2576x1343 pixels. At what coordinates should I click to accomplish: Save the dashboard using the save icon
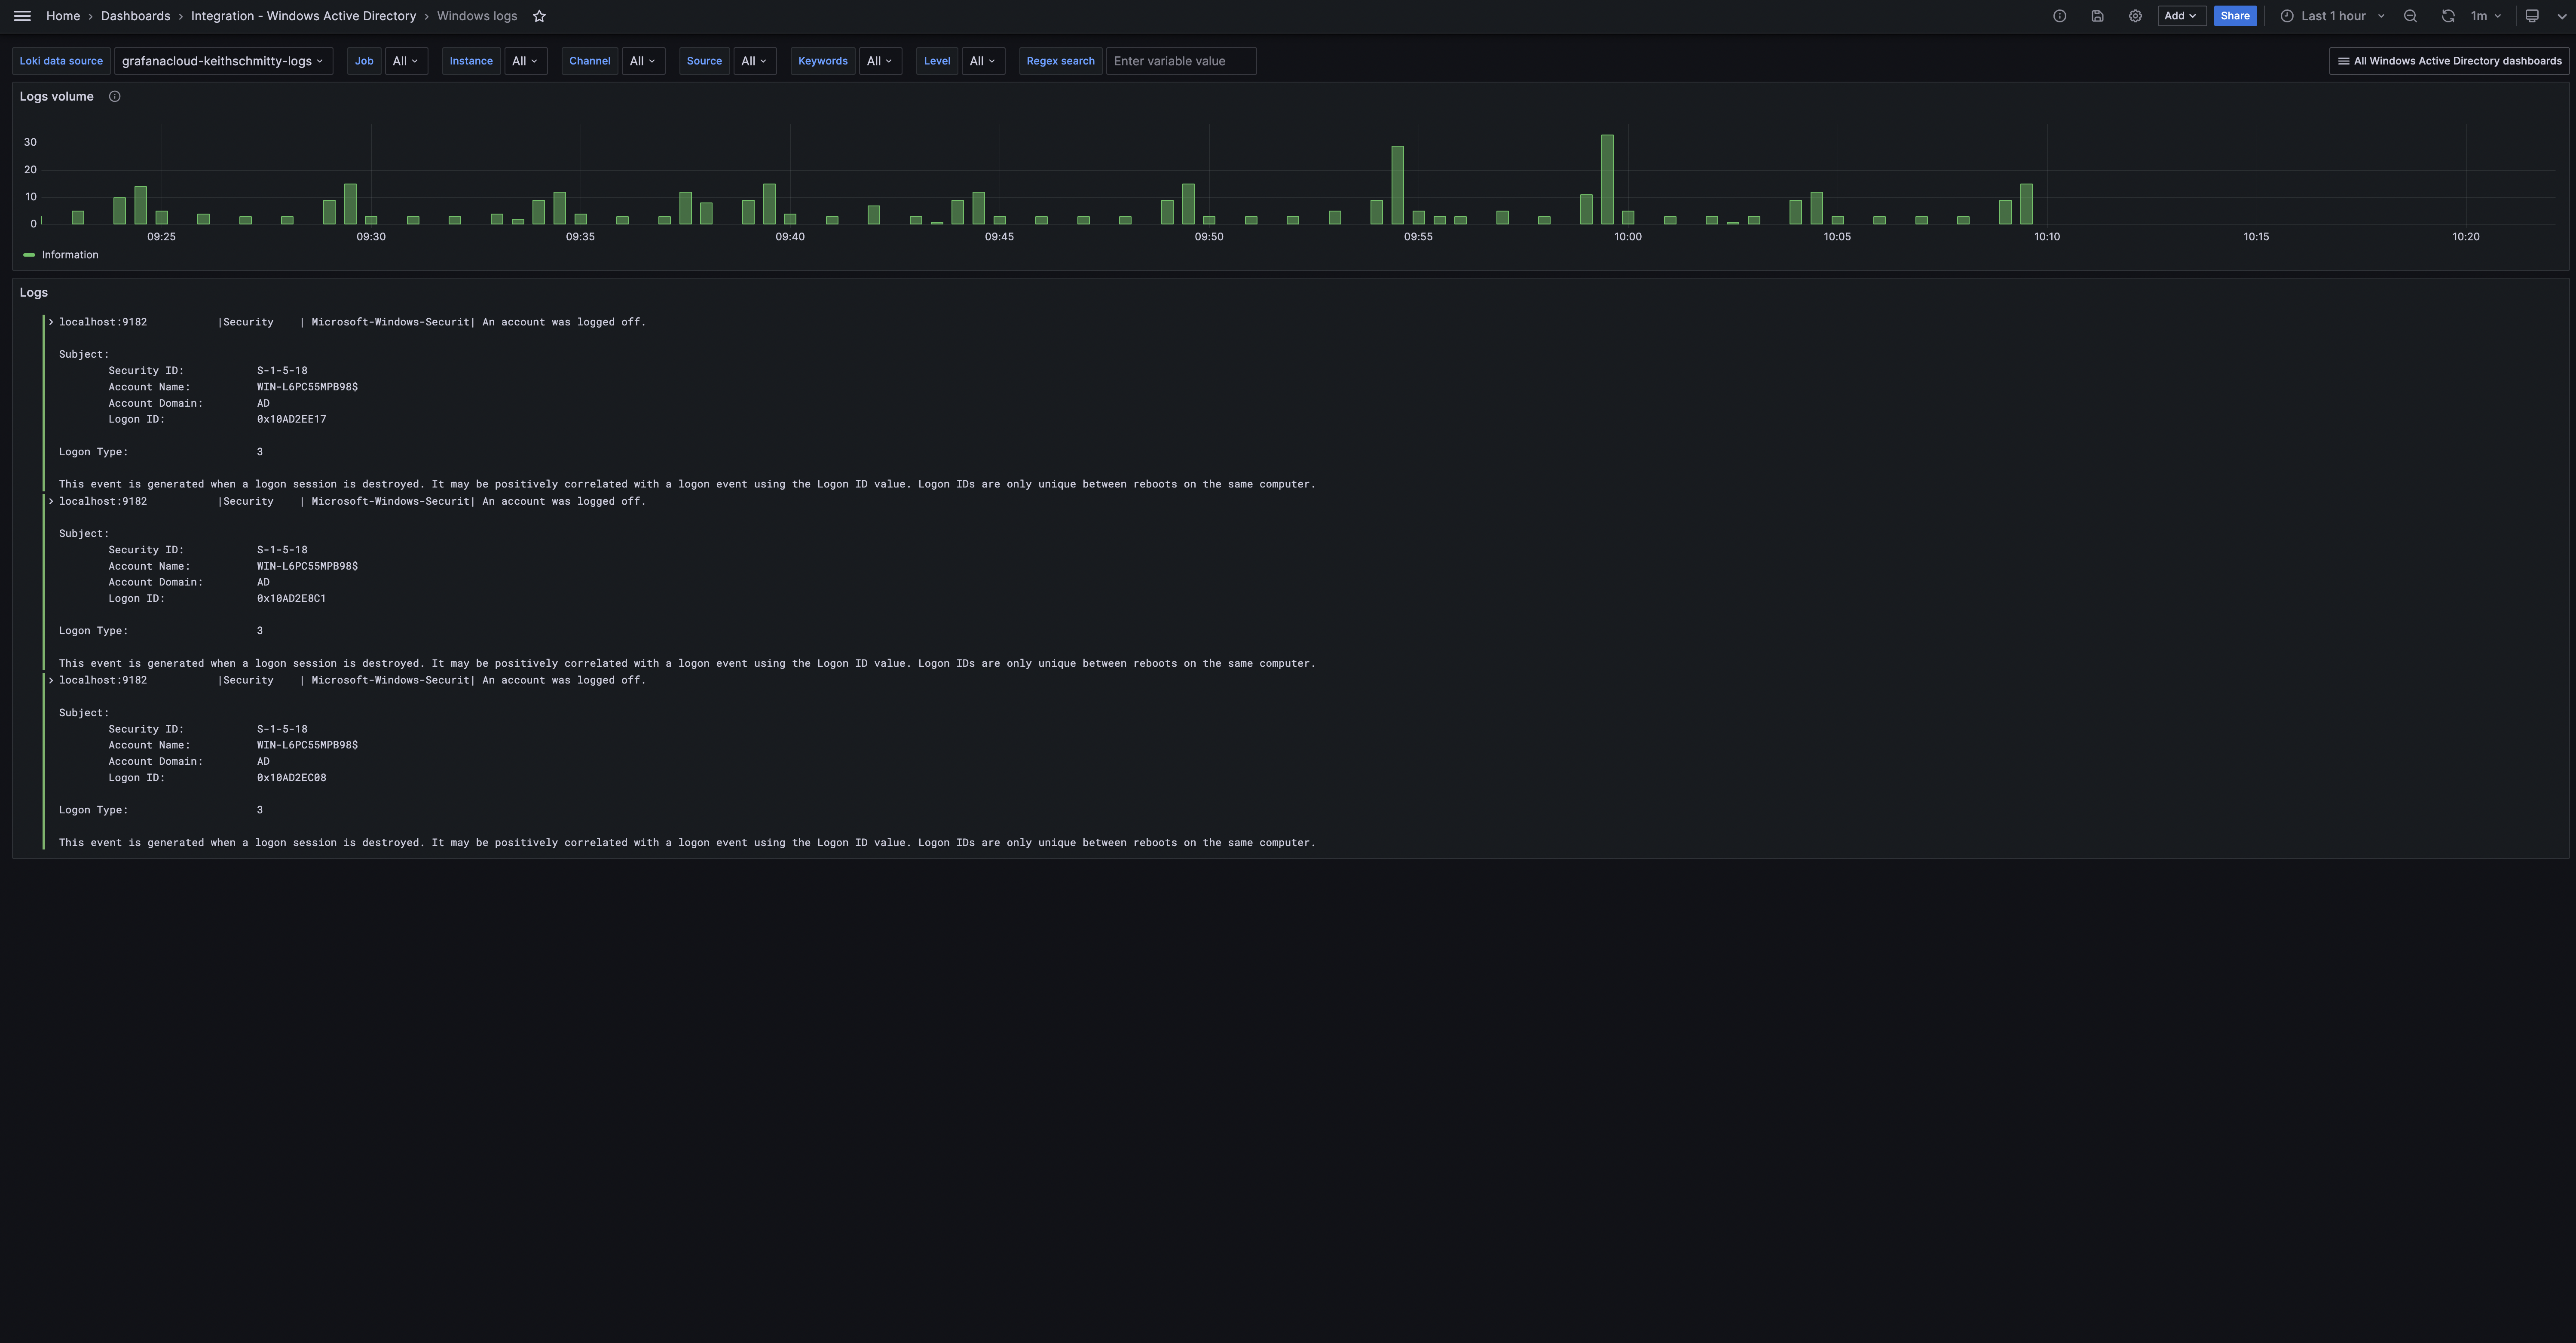click(x=2097, y=16)
